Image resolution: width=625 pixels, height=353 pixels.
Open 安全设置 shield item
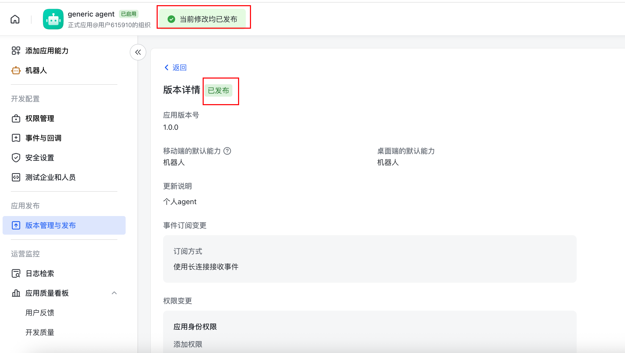pyautogui.click(x=40, y=158)
